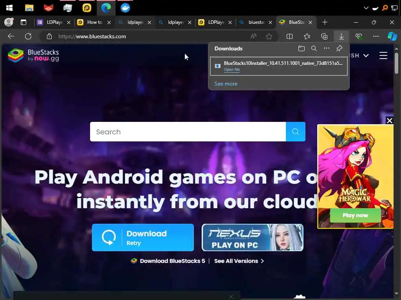Open File Explorer from the taskbar
The image size is (401, 300).
[x=29, y=8]
